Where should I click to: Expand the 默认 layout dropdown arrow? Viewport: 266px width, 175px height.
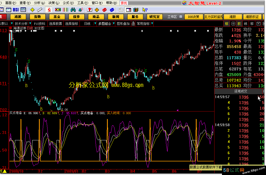(x=12, y=23)
